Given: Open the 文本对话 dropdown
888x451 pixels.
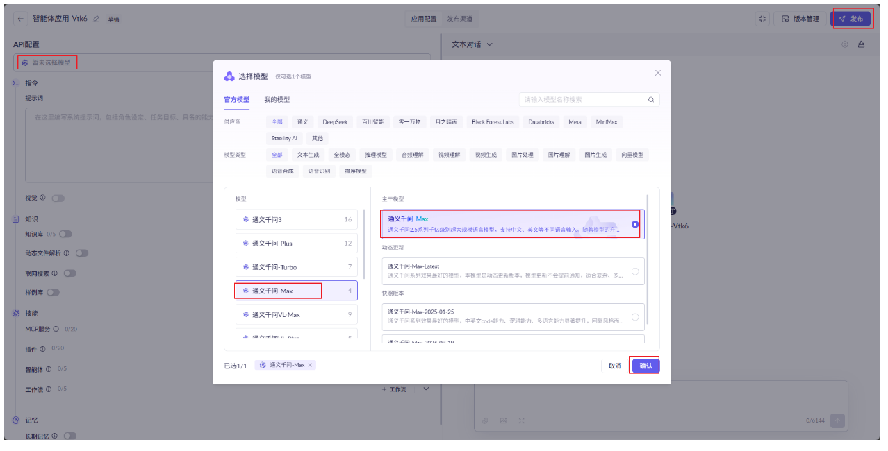Looking at the screenshot, I should click(472, 44).
